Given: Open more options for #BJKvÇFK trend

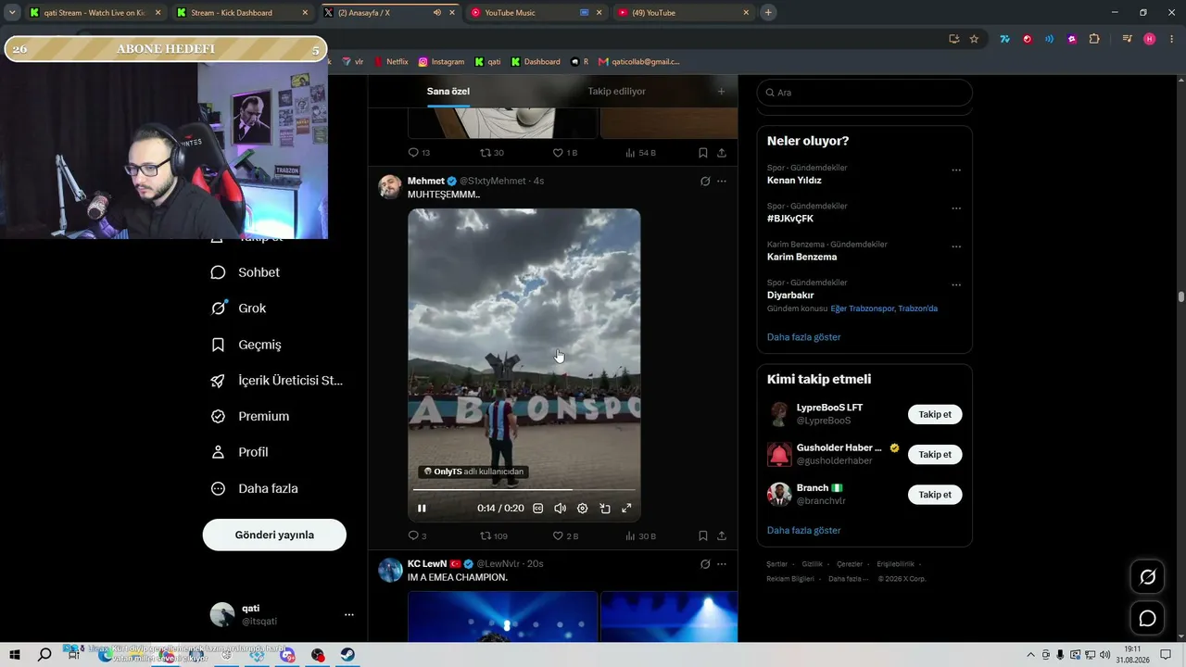Looking at the screenshot, I should (956, 208).
